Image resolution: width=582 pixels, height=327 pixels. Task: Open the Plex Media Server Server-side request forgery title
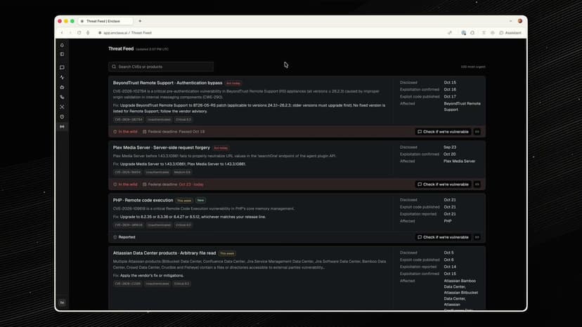(162, 147)
